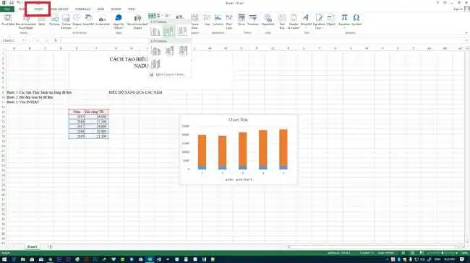Screen dimensions: 470x263
Task: Open the Shapes gallery
Action: click(77, 21)
